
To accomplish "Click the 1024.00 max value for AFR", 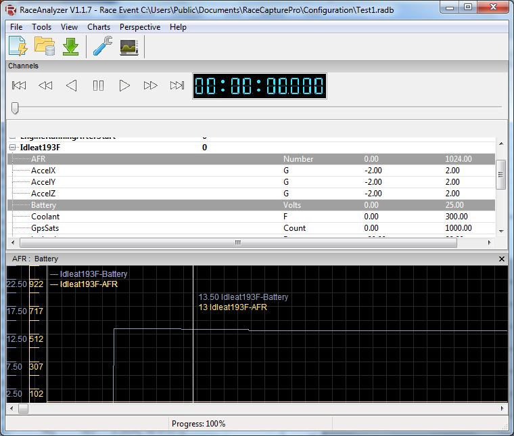I will (459, 159).
